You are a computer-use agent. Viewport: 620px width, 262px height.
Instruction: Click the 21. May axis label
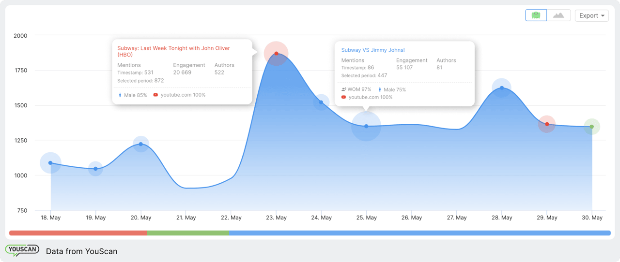186,218
